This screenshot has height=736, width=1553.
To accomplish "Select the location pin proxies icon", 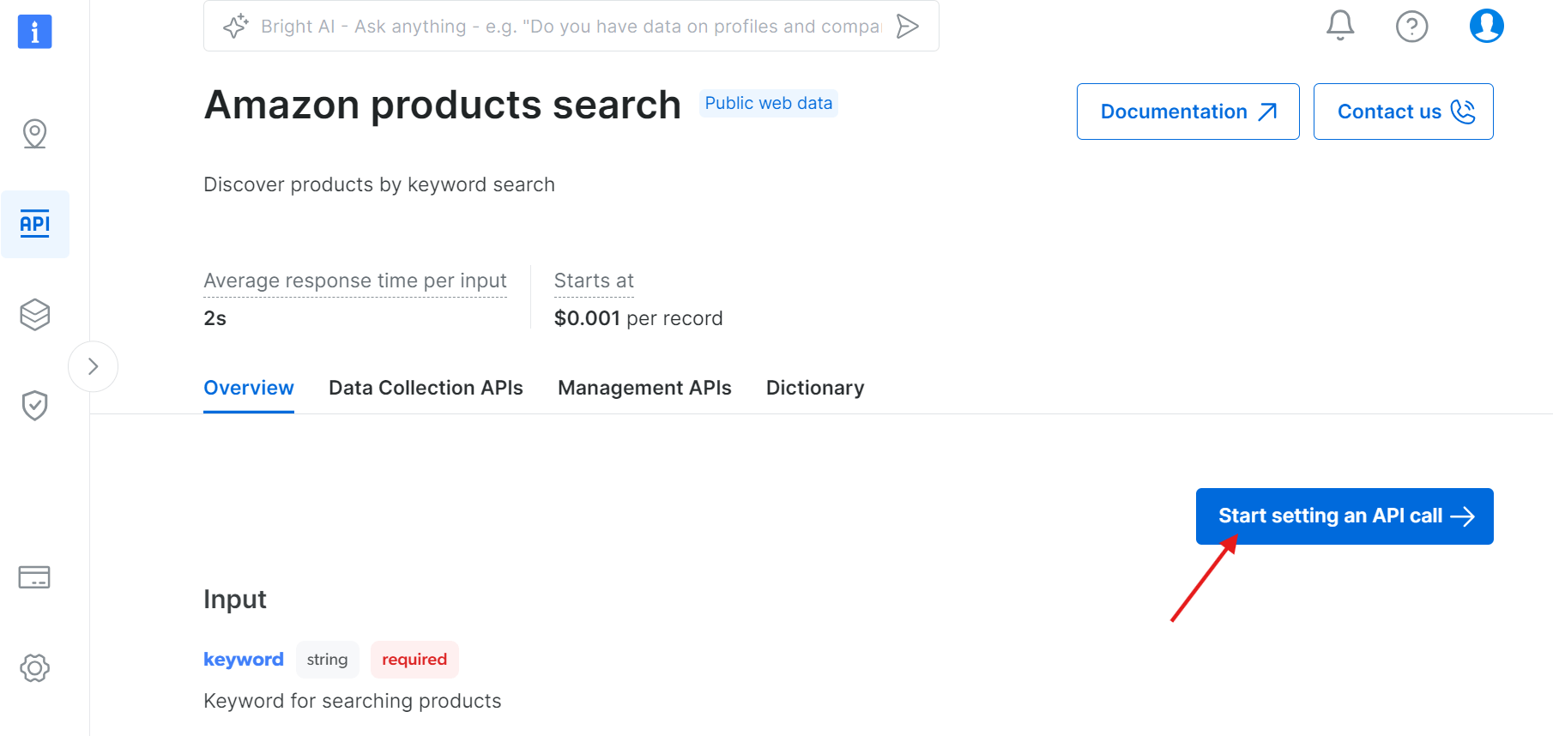I will [34, 134].
